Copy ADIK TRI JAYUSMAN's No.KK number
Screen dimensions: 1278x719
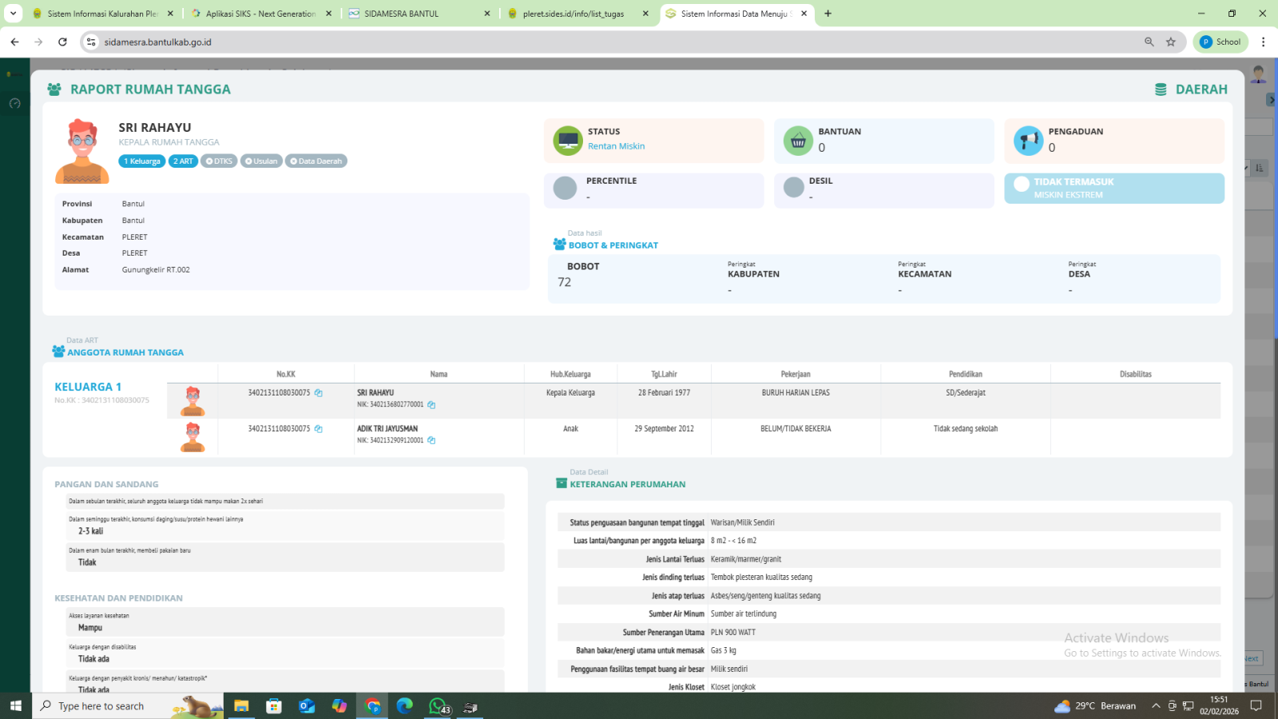point(318,429)
